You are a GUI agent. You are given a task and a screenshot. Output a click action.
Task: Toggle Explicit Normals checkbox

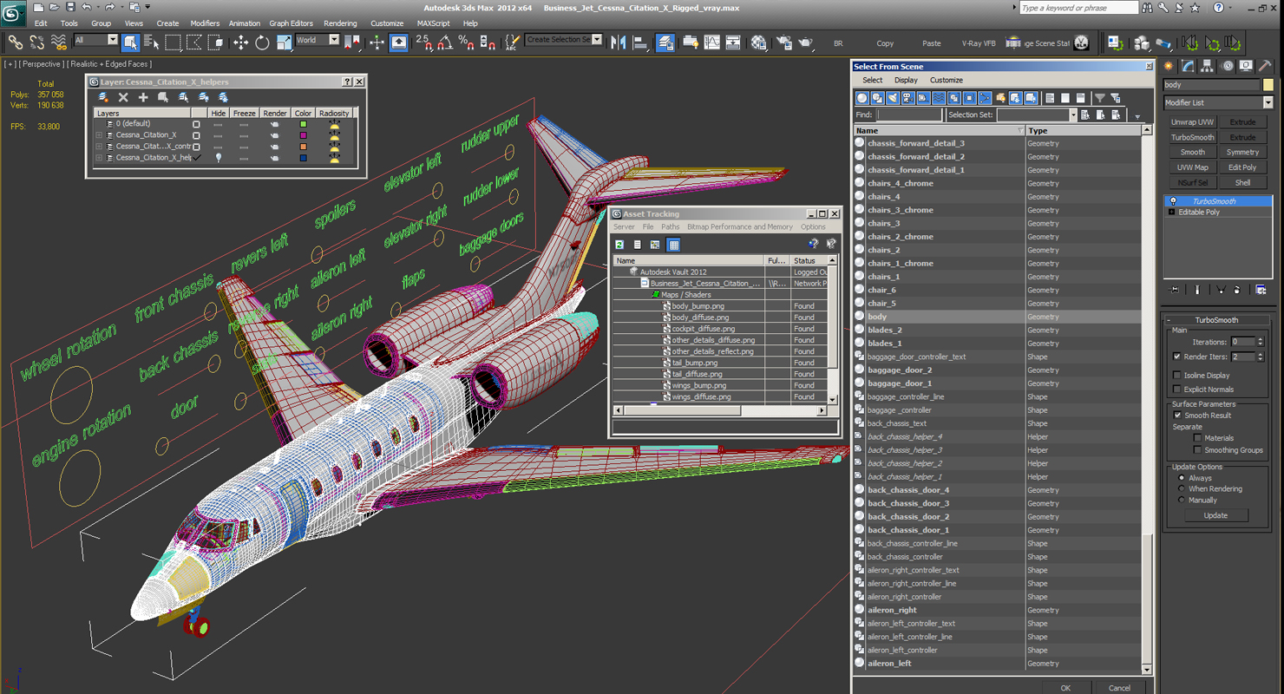click(1177, 389)
